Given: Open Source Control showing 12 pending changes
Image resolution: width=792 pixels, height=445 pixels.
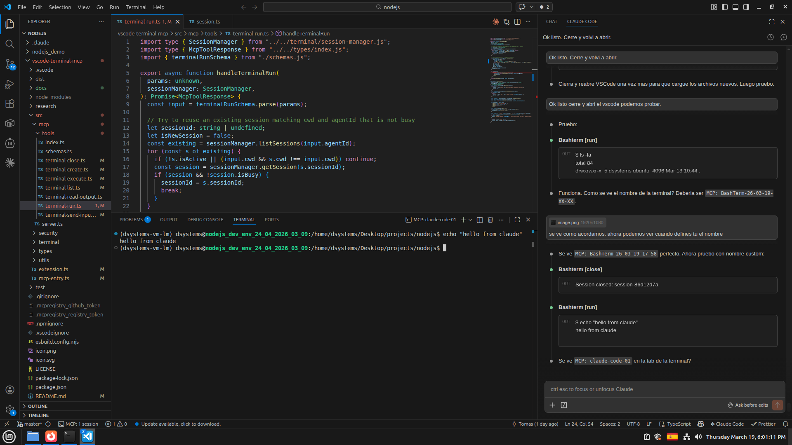Looking at the screenshot, I should coord(10,65).
